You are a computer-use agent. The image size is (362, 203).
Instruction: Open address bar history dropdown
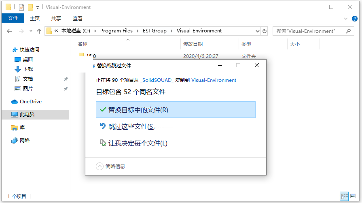(x=257, y=31)
